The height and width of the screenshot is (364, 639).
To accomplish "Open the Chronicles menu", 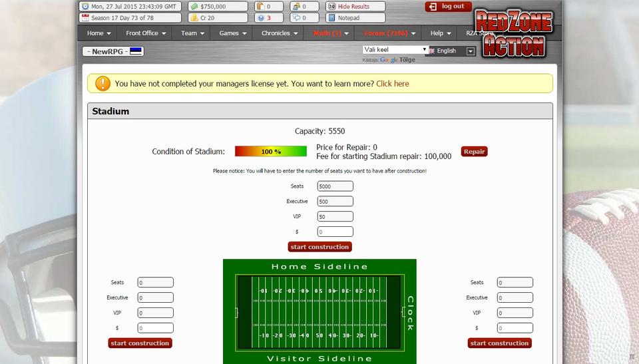I will [x=280, y=33].
